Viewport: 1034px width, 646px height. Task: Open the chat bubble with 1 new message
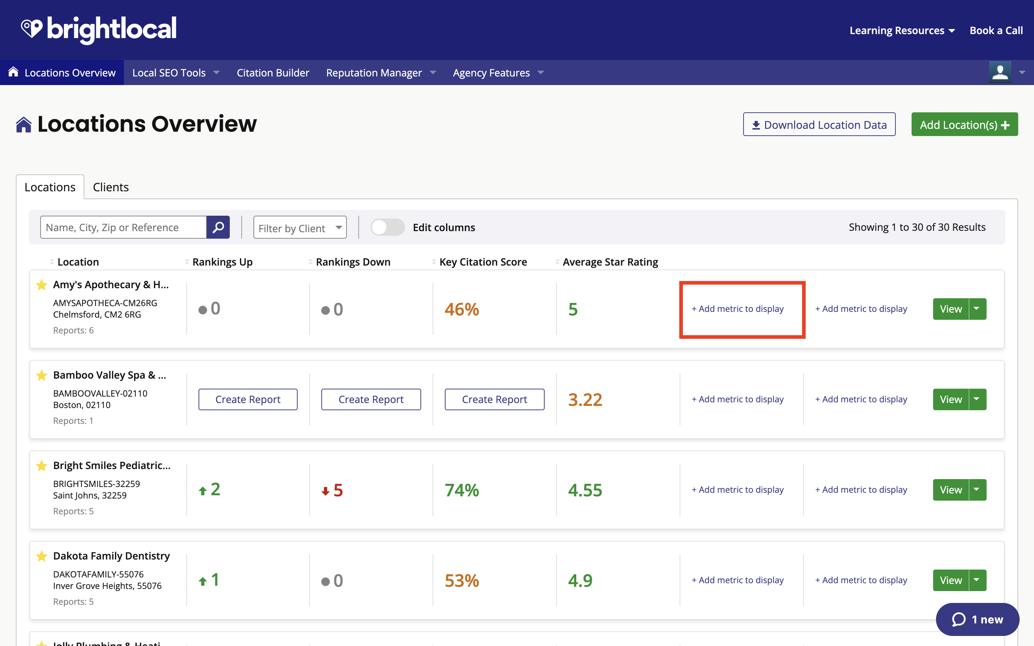pyautogui.click(x=977, y=619)
